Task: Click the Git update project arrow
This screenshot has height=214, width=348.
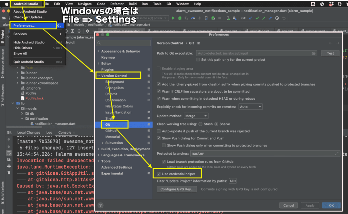Action: pyautogui.click(x=250, y=18)
